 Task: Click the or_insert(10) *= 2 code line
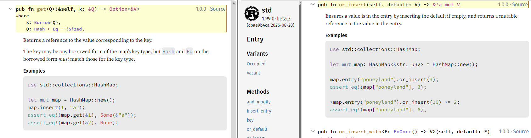(394, 102)
